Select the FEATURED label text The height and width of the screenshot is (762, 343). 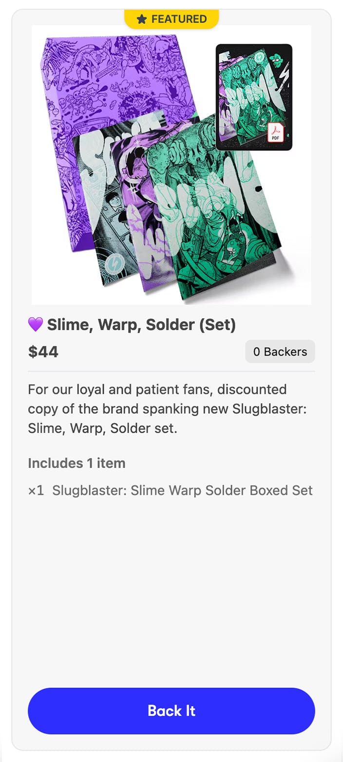click(x=179, y=19)
